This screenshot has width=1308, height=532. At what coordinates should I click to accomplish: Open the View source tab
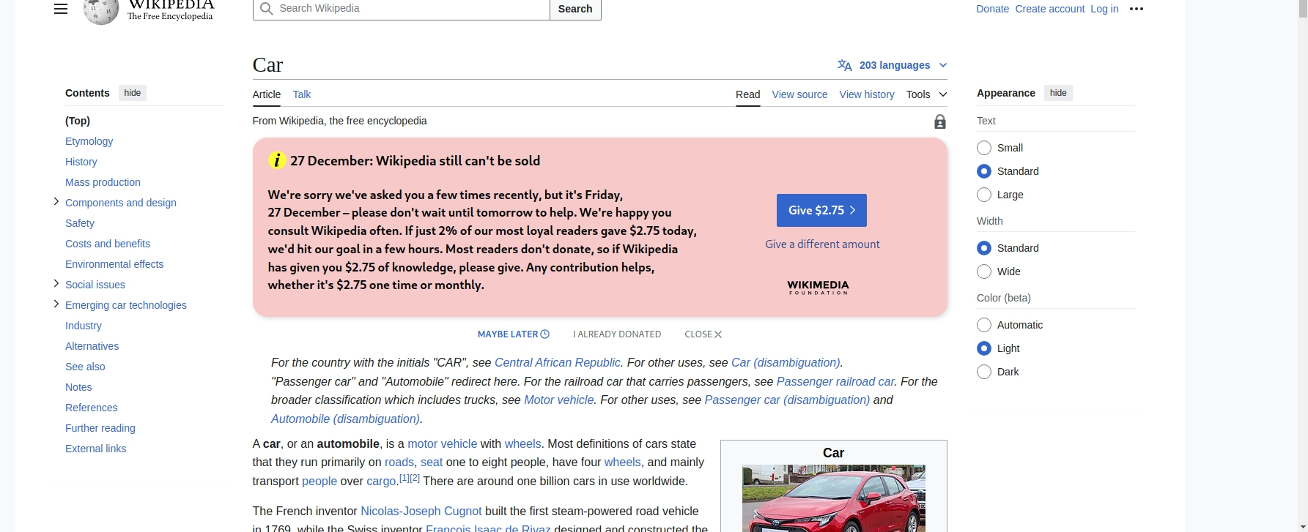[799, 94]
